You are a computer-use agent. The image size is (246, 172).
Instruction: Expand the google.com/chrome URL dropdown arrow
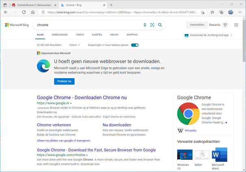(87, 155)
